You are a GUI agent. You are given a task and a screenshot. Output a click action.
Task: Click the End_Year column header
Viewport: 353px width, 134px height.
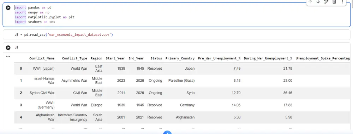136,58
